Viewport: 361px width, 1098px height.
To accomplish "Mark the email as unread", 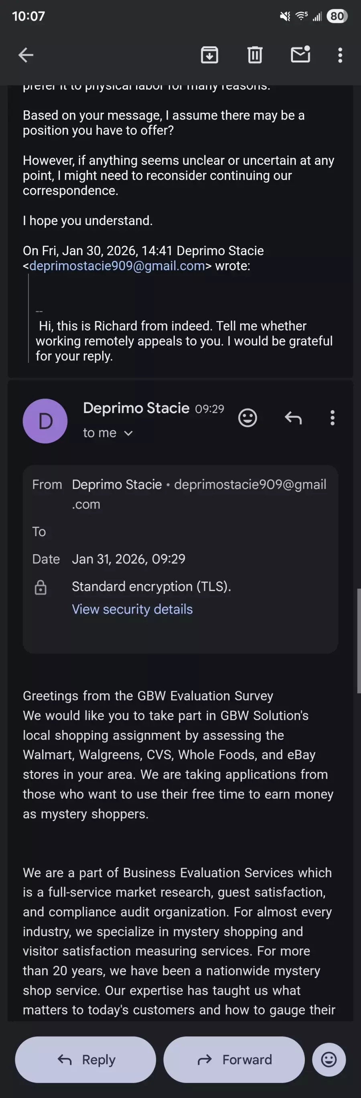I will [300, 55].
